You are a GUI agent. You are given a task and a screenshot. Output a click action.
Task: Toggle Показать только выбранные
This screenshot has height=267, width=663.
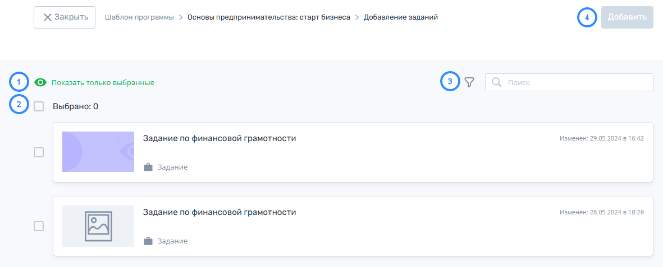pos(103,83)
